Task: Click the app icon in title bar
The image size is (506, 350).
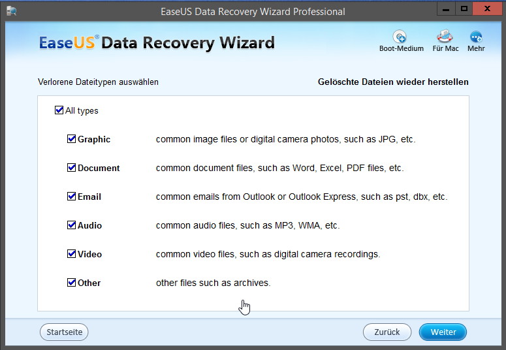Action: tap(11, 11)
